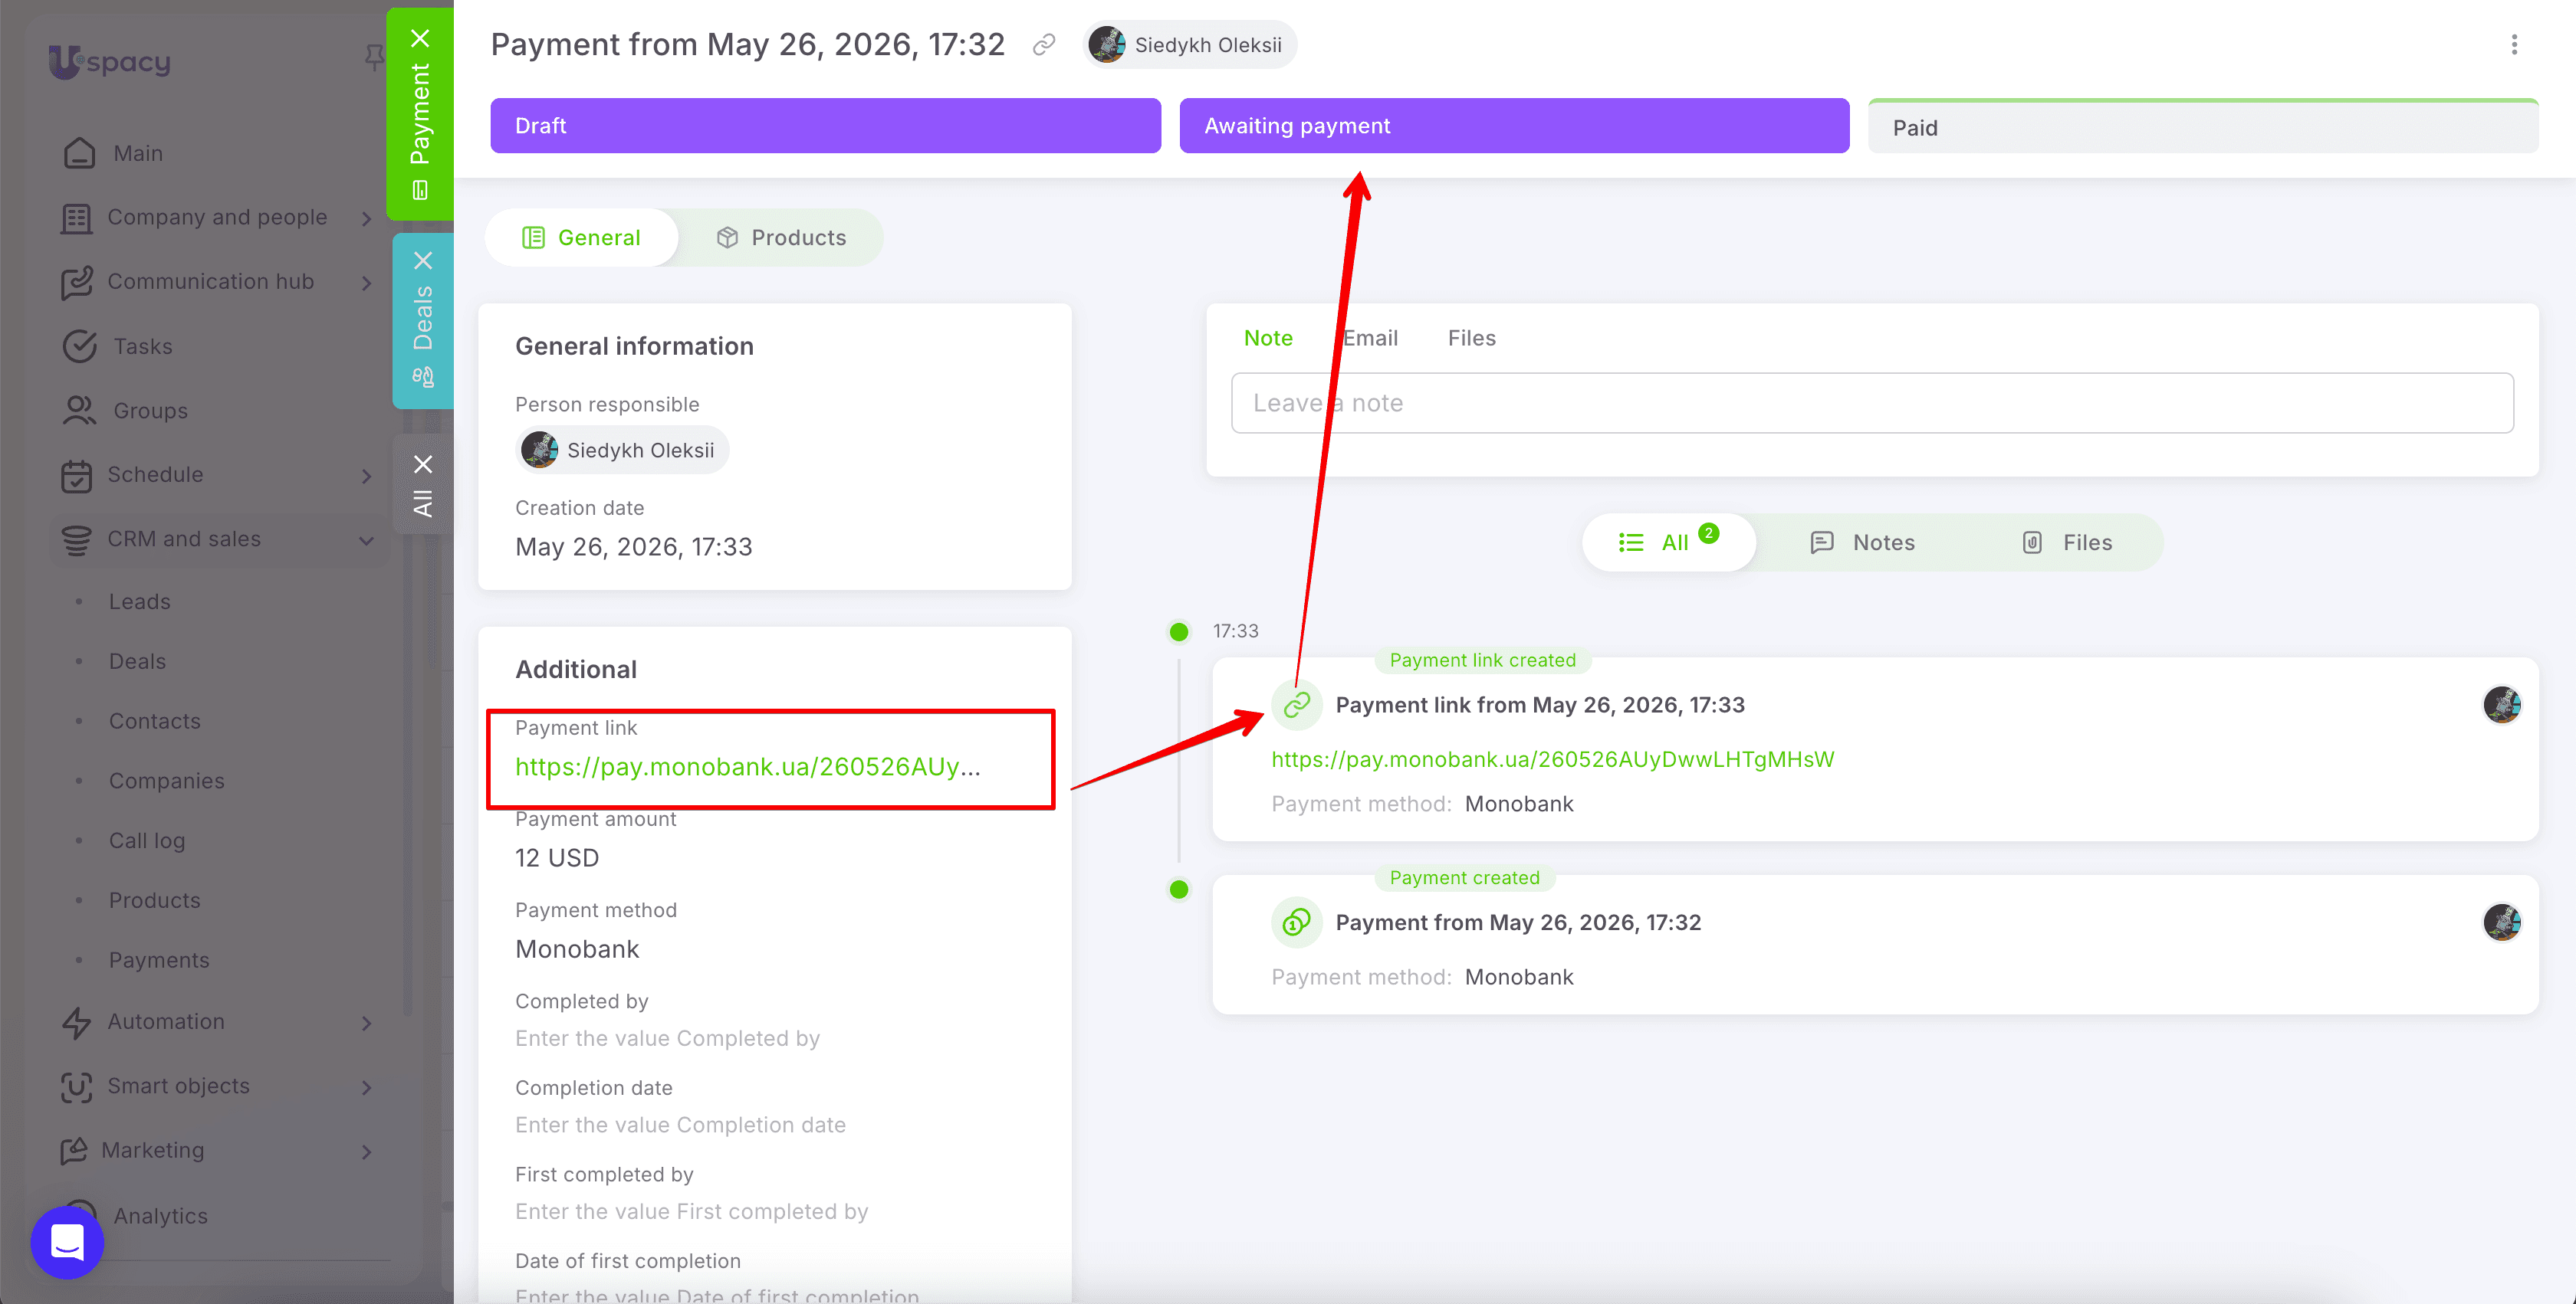Viewport: 2576px width, 1304px height.
Task: Close the Deals side tab
Action: (x=423, y=260)
